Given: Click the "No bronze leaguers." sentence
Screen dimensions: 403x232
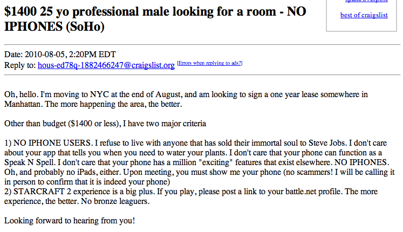Looking at the screenshot, I should (115, 201).
